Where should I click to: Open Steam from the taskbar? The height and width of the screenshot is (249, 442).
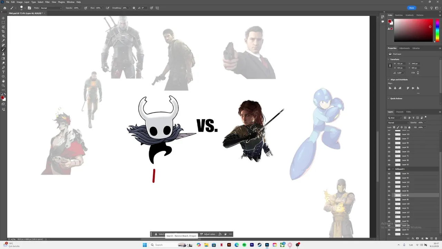(x=259, y=245)
